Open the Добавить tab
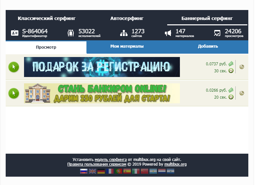The width and height of the screenshot is (258, 185). click(x=208, y=46)
